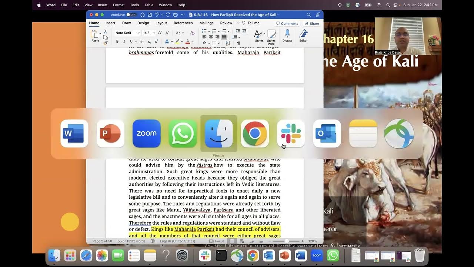
Task: Click the 120% zoom level
Action: click(313, 241)
